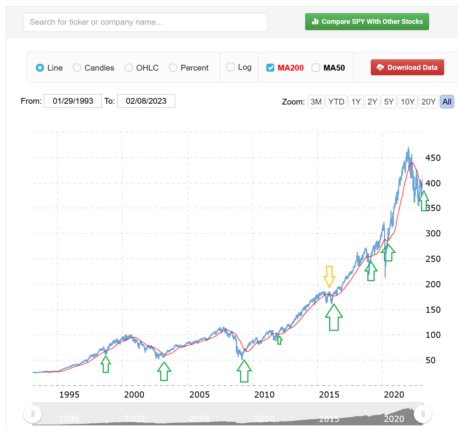Set zoom to YTD

(336, 102)
